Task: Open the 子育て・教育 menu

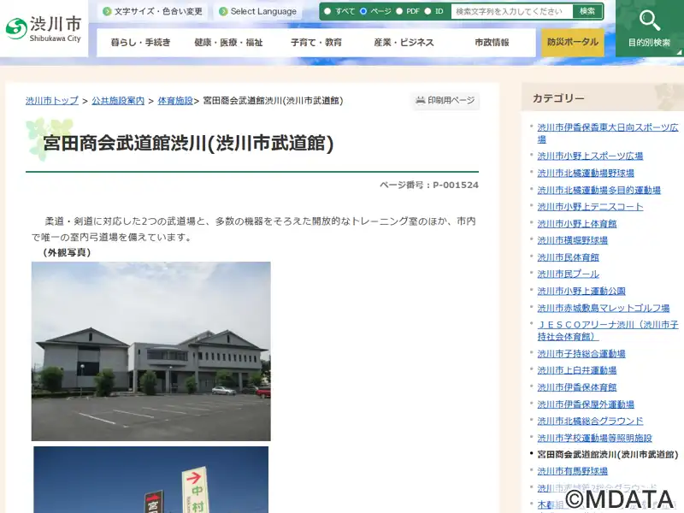Action: [315, 43]
